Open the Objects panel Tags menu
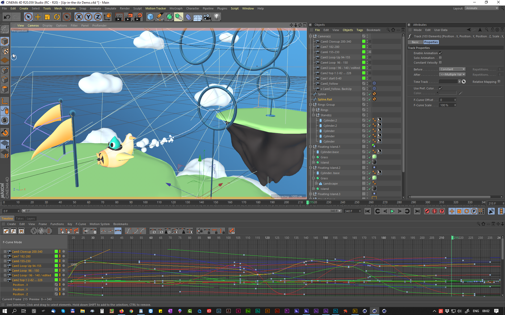This screenshot has width=505, height=315. 360,30
